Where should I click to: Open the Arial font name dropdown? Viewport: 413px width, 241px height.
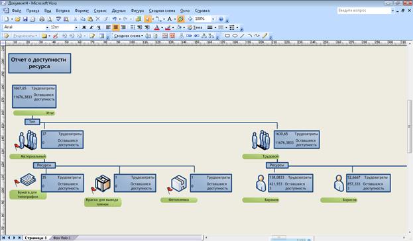pos(47,27)
